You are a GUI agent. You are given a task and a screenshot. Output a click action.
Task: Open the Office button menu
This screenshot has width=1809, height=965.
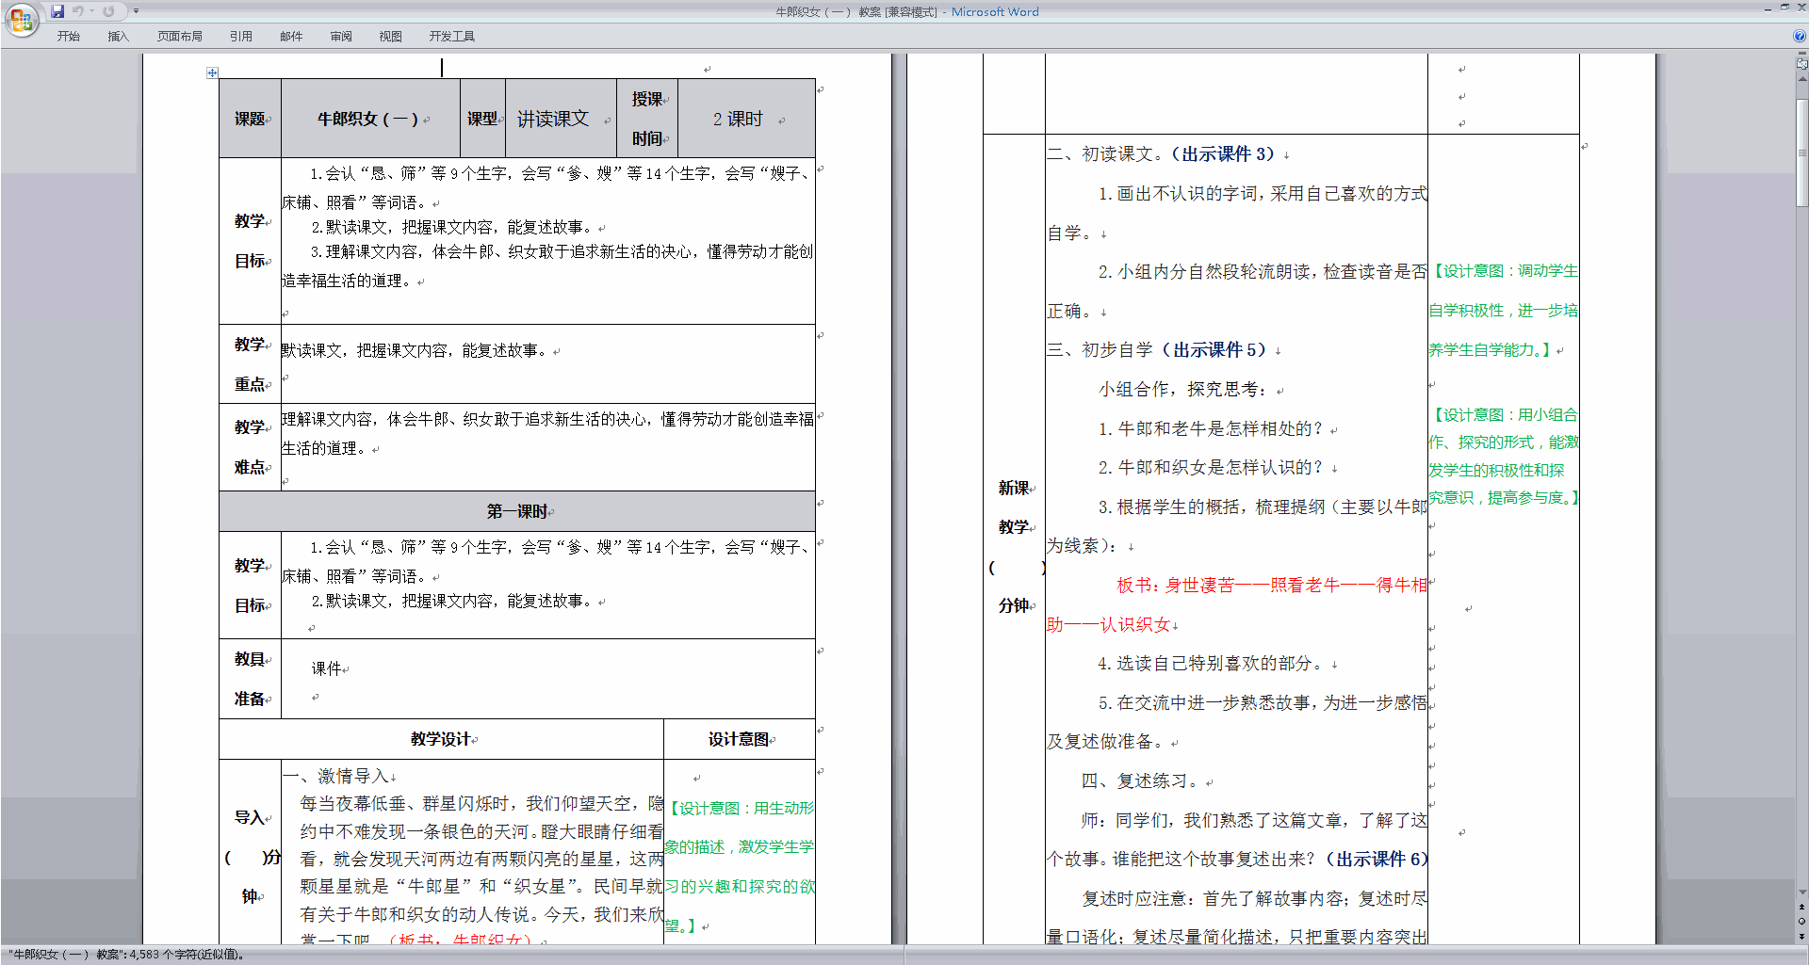(x=21, y=20)
